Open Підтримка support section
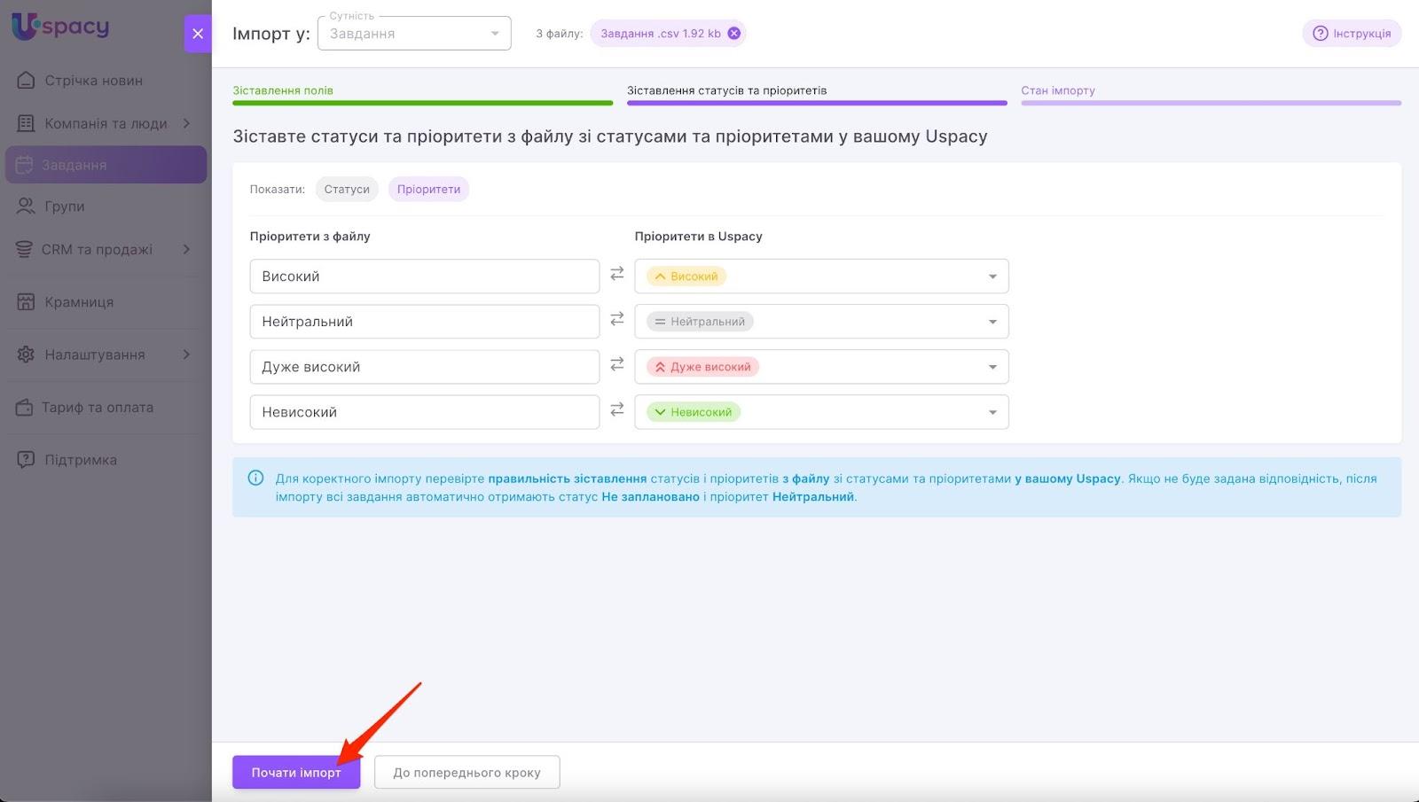 point(81,460)
